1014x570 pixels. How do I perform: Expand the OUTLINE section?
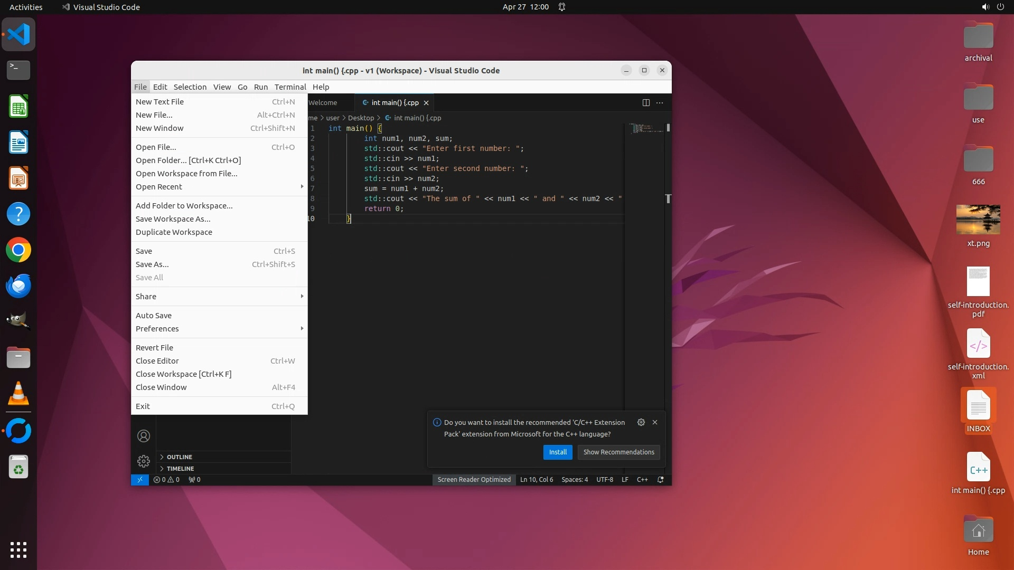180,457
